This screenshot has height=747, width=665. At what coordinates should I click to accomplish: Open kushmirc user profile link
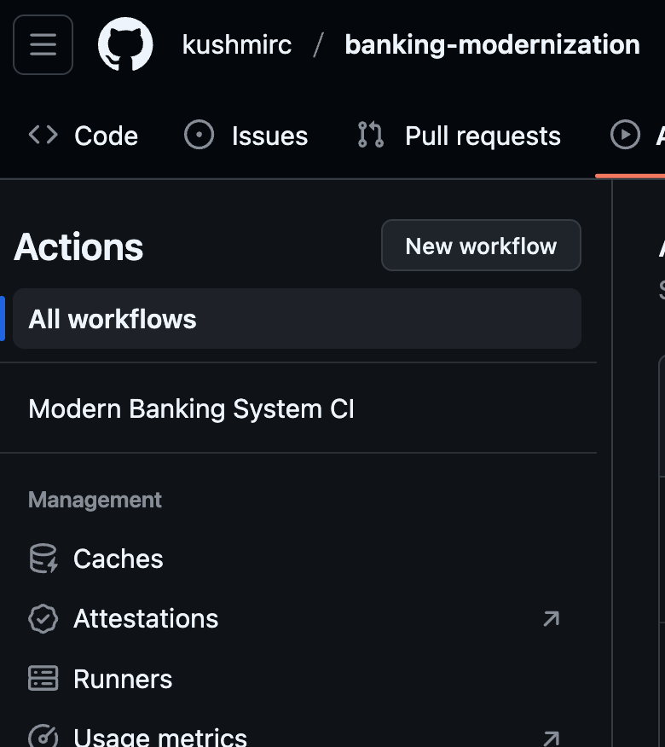pos(237,45)
